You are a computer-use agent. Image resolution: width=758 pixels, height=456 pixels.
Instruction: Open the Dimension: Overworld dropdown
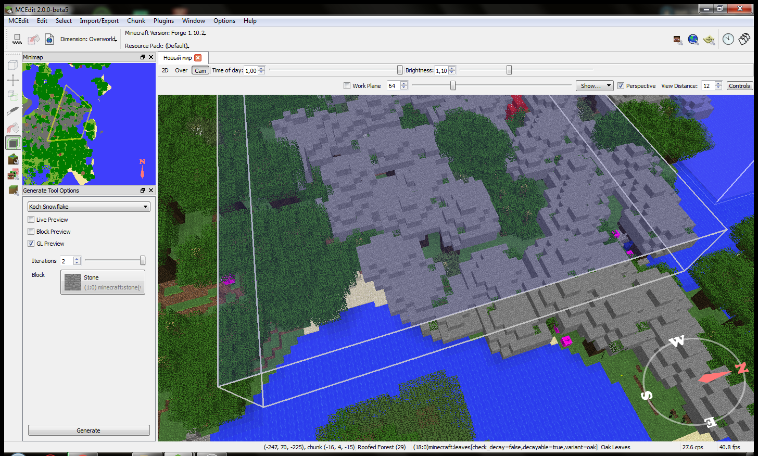pyautogui.click(x=88, y=39)
